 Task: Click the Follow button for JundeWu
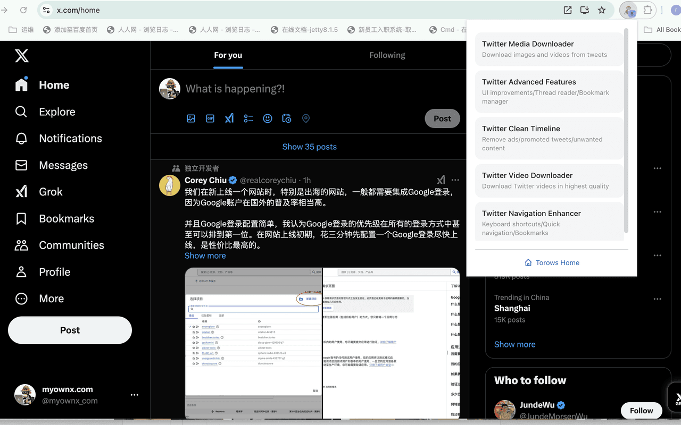coord(641,410)
